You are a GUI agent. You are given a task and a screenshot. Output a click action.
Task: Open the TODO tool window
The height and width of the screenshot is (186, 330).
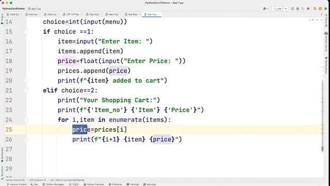(x=74, y=184)
